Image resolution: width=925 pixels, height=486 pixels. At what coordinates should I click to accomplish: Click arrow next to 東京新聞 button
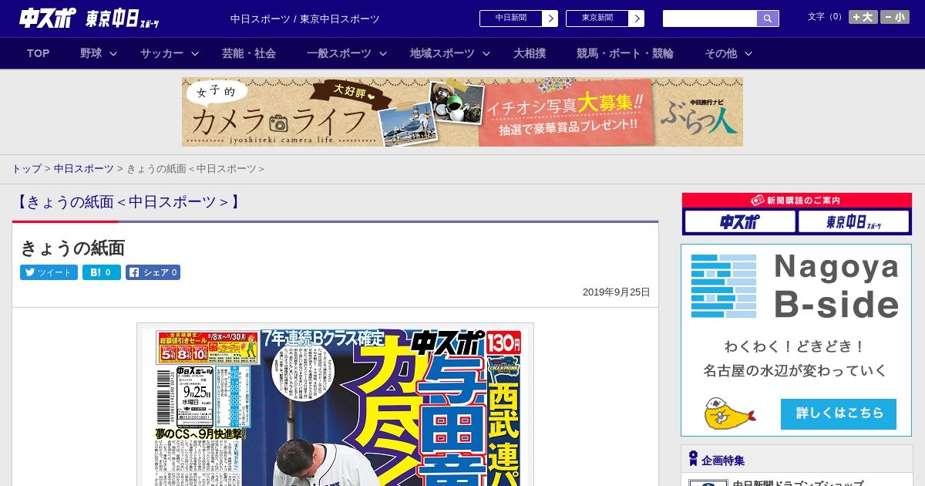tap(637, 19)
